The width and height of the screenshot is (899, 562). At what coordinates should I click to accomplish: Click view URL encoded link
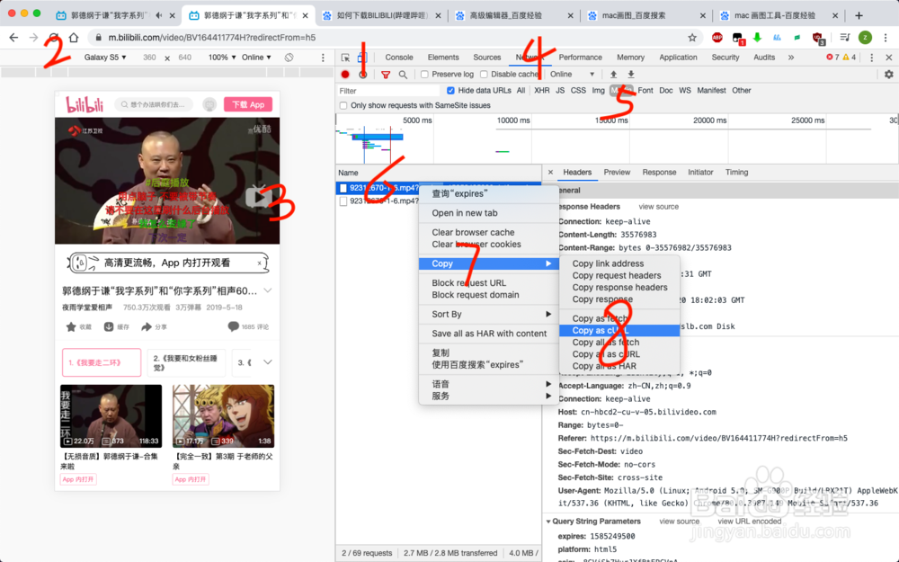point(750,522)
